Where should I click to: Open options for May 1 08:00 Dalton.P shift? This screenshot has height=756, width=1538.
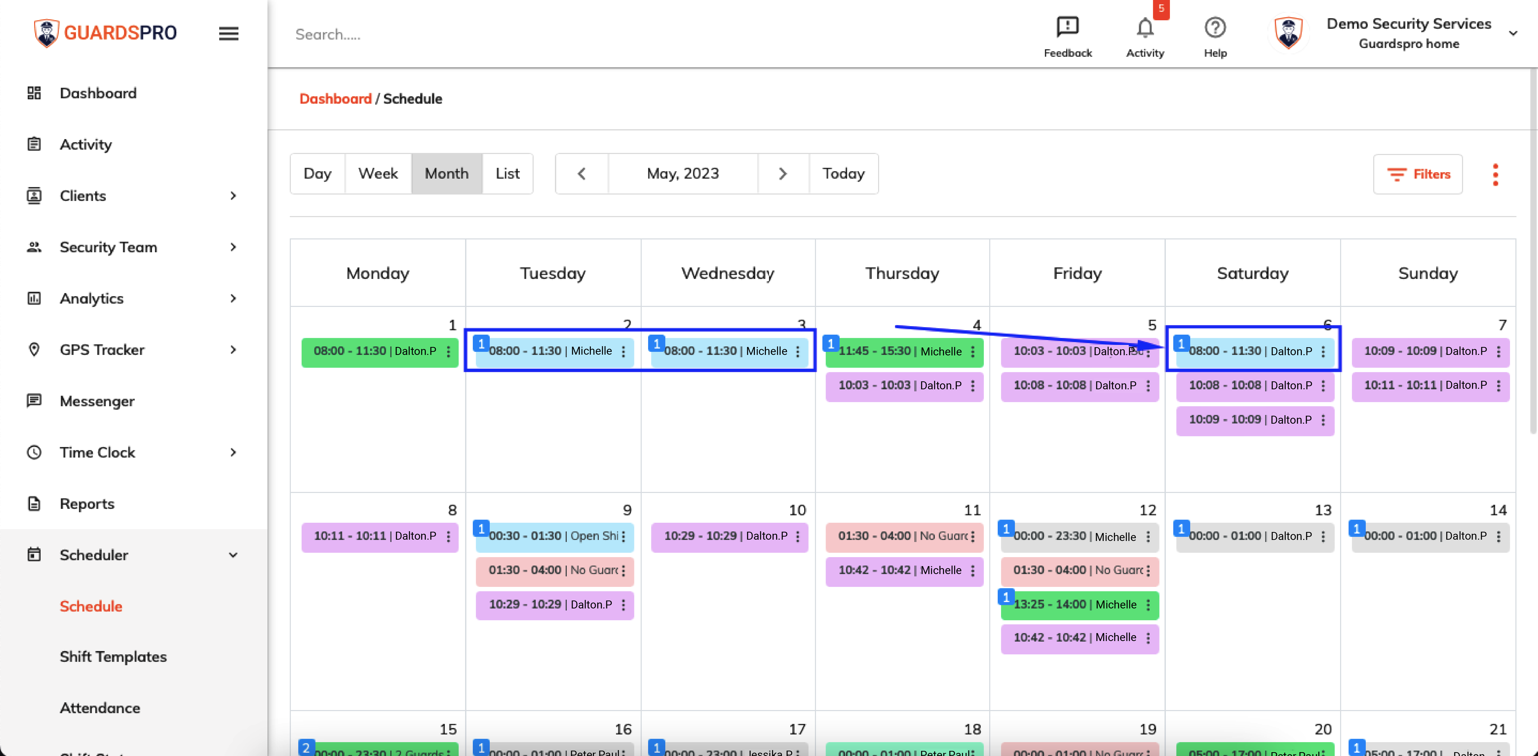click(448, 352)
